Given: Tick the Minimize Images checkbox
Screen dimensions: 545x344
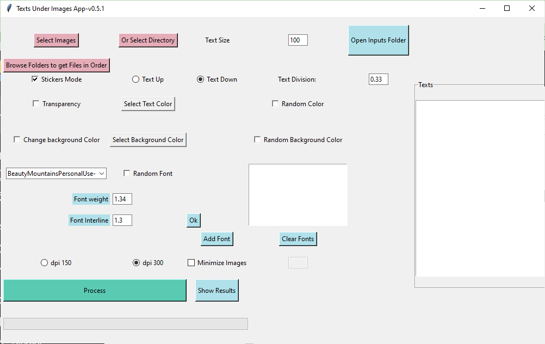Looking at the screenshot, I should pos(191,262).
